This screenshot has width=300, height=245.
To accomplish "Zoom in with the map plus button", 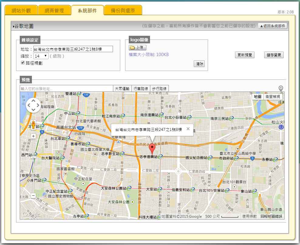I will click(33, 136).
